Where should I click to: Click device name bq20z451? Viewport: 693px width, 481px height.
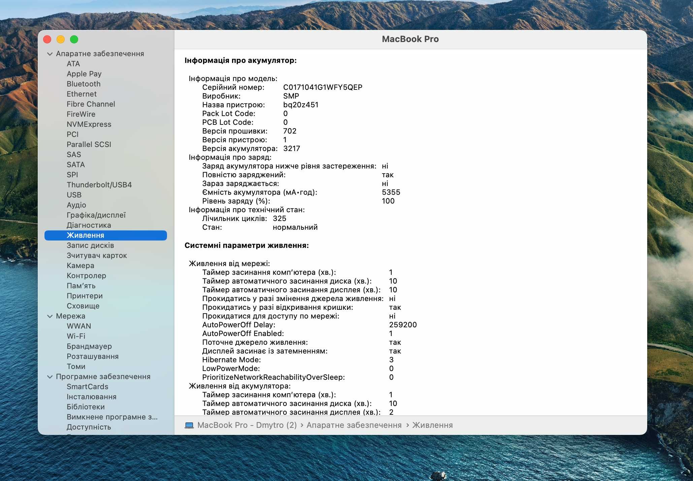coord(301,105)
